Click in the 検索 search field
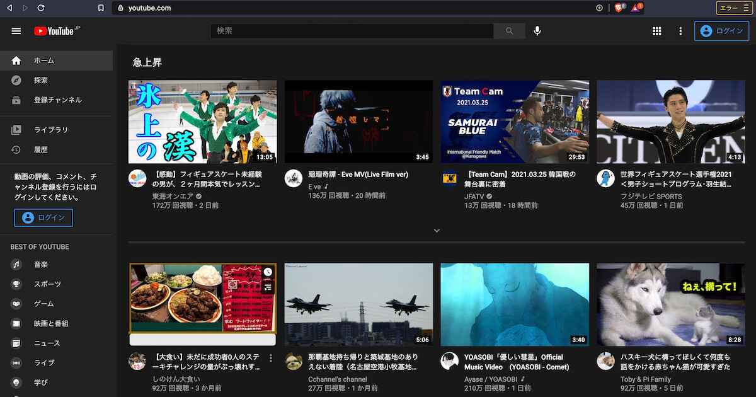Image resolution: width=756 pixels, height=397 pixels. click(x=353, y=30)
